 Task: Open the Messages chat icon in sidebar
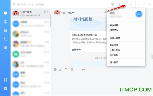click(5, 13)
